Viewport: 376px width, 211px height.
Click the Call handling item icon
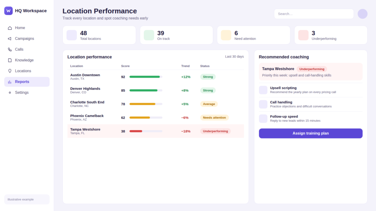[263, 104]
